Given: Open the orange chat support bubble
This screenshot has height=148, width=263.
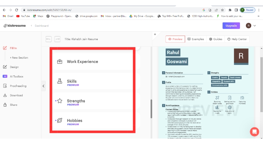Looking at the screenshot, I should pos(254,131).
